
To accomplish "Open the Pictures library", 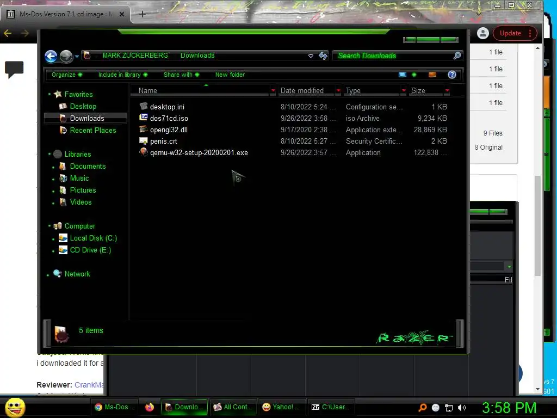I will (x=83, y=190).
